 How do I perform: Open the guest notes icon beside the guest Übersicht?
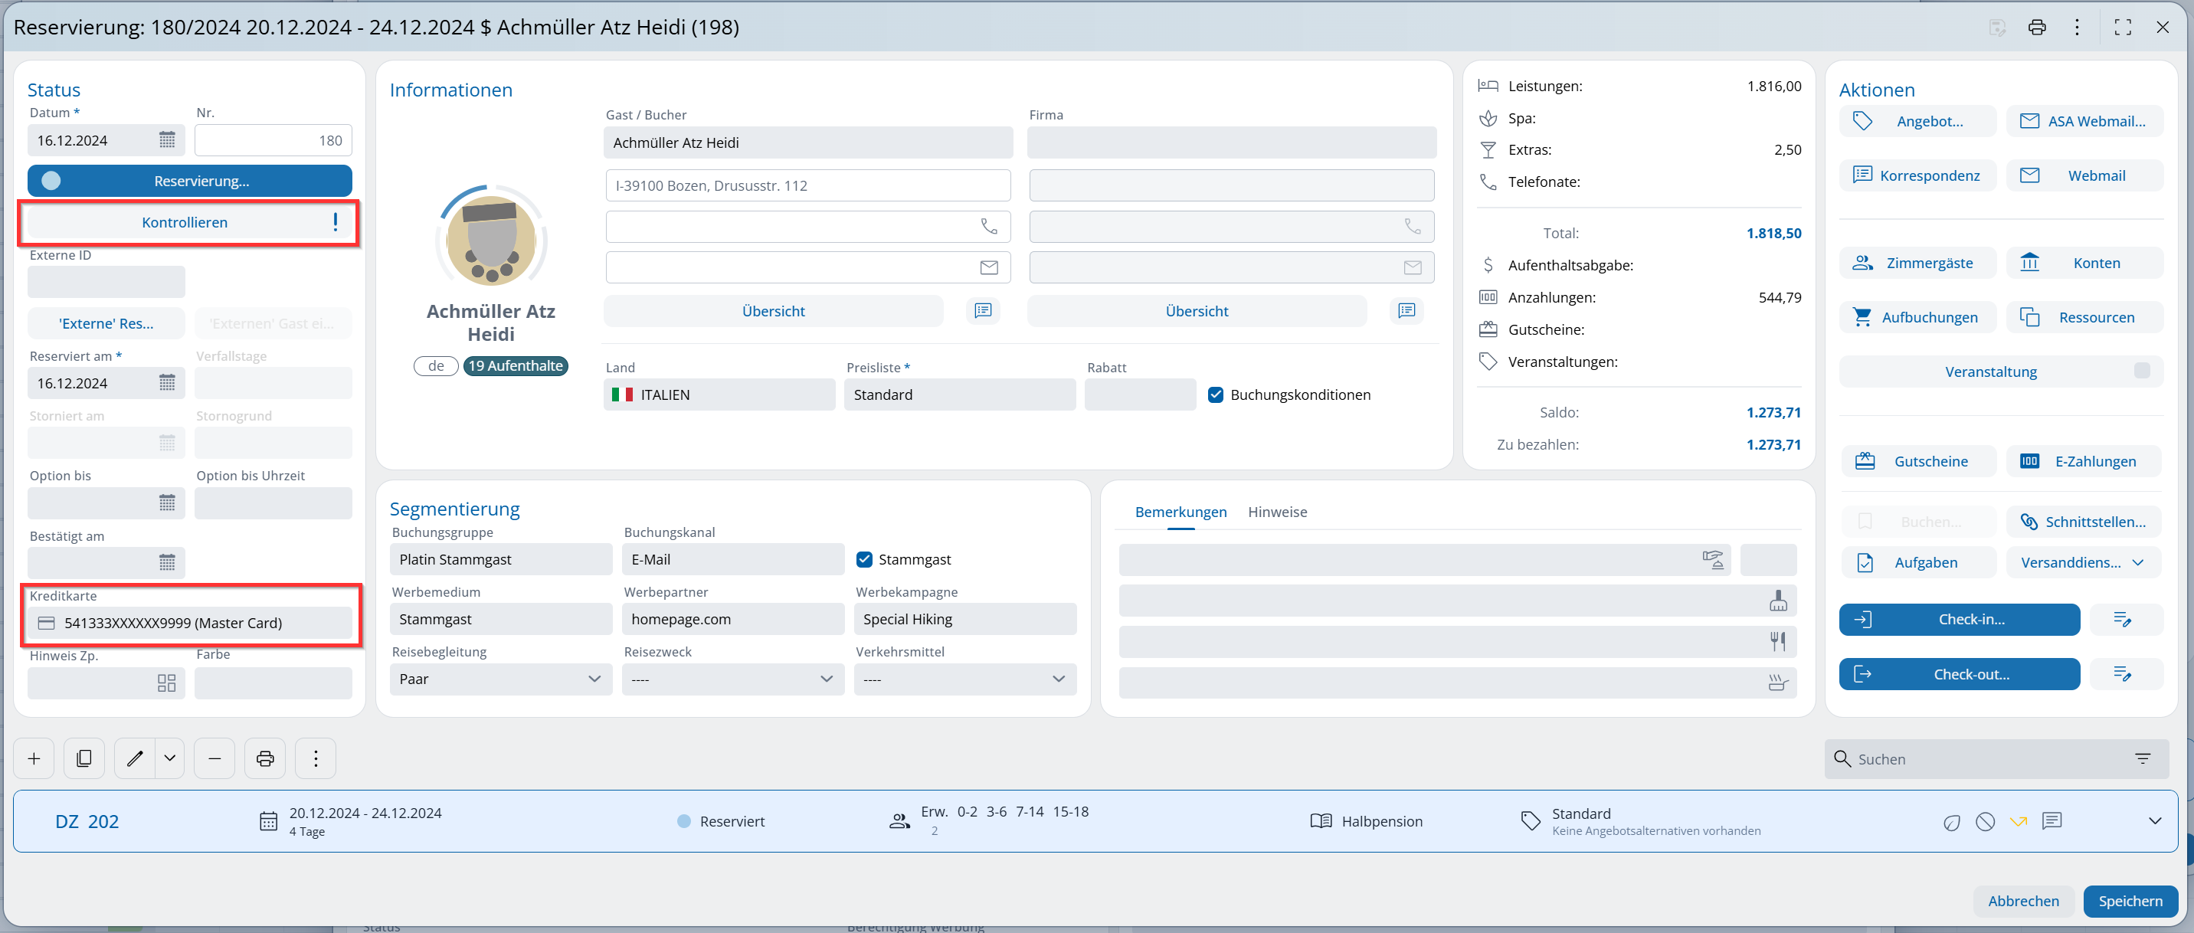[x=983, y=311]
